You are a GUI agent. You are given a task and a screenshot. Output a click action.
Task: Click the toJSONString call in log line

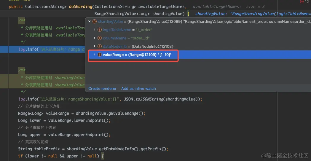149,99
